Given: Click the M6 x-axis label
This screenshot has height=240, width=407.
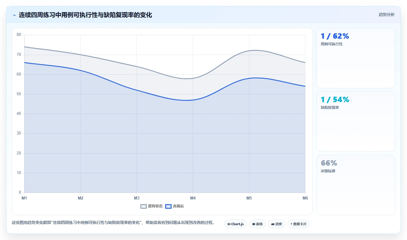Looking at the screenshot, I should 305,198.
